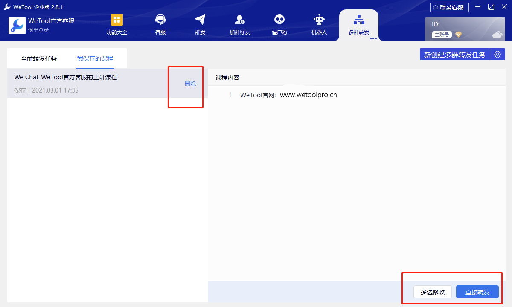Click the three-dot more icon under 多群转发
This screenshot has height=307, width=512.
pyautogui.click(x=373, y=38)
